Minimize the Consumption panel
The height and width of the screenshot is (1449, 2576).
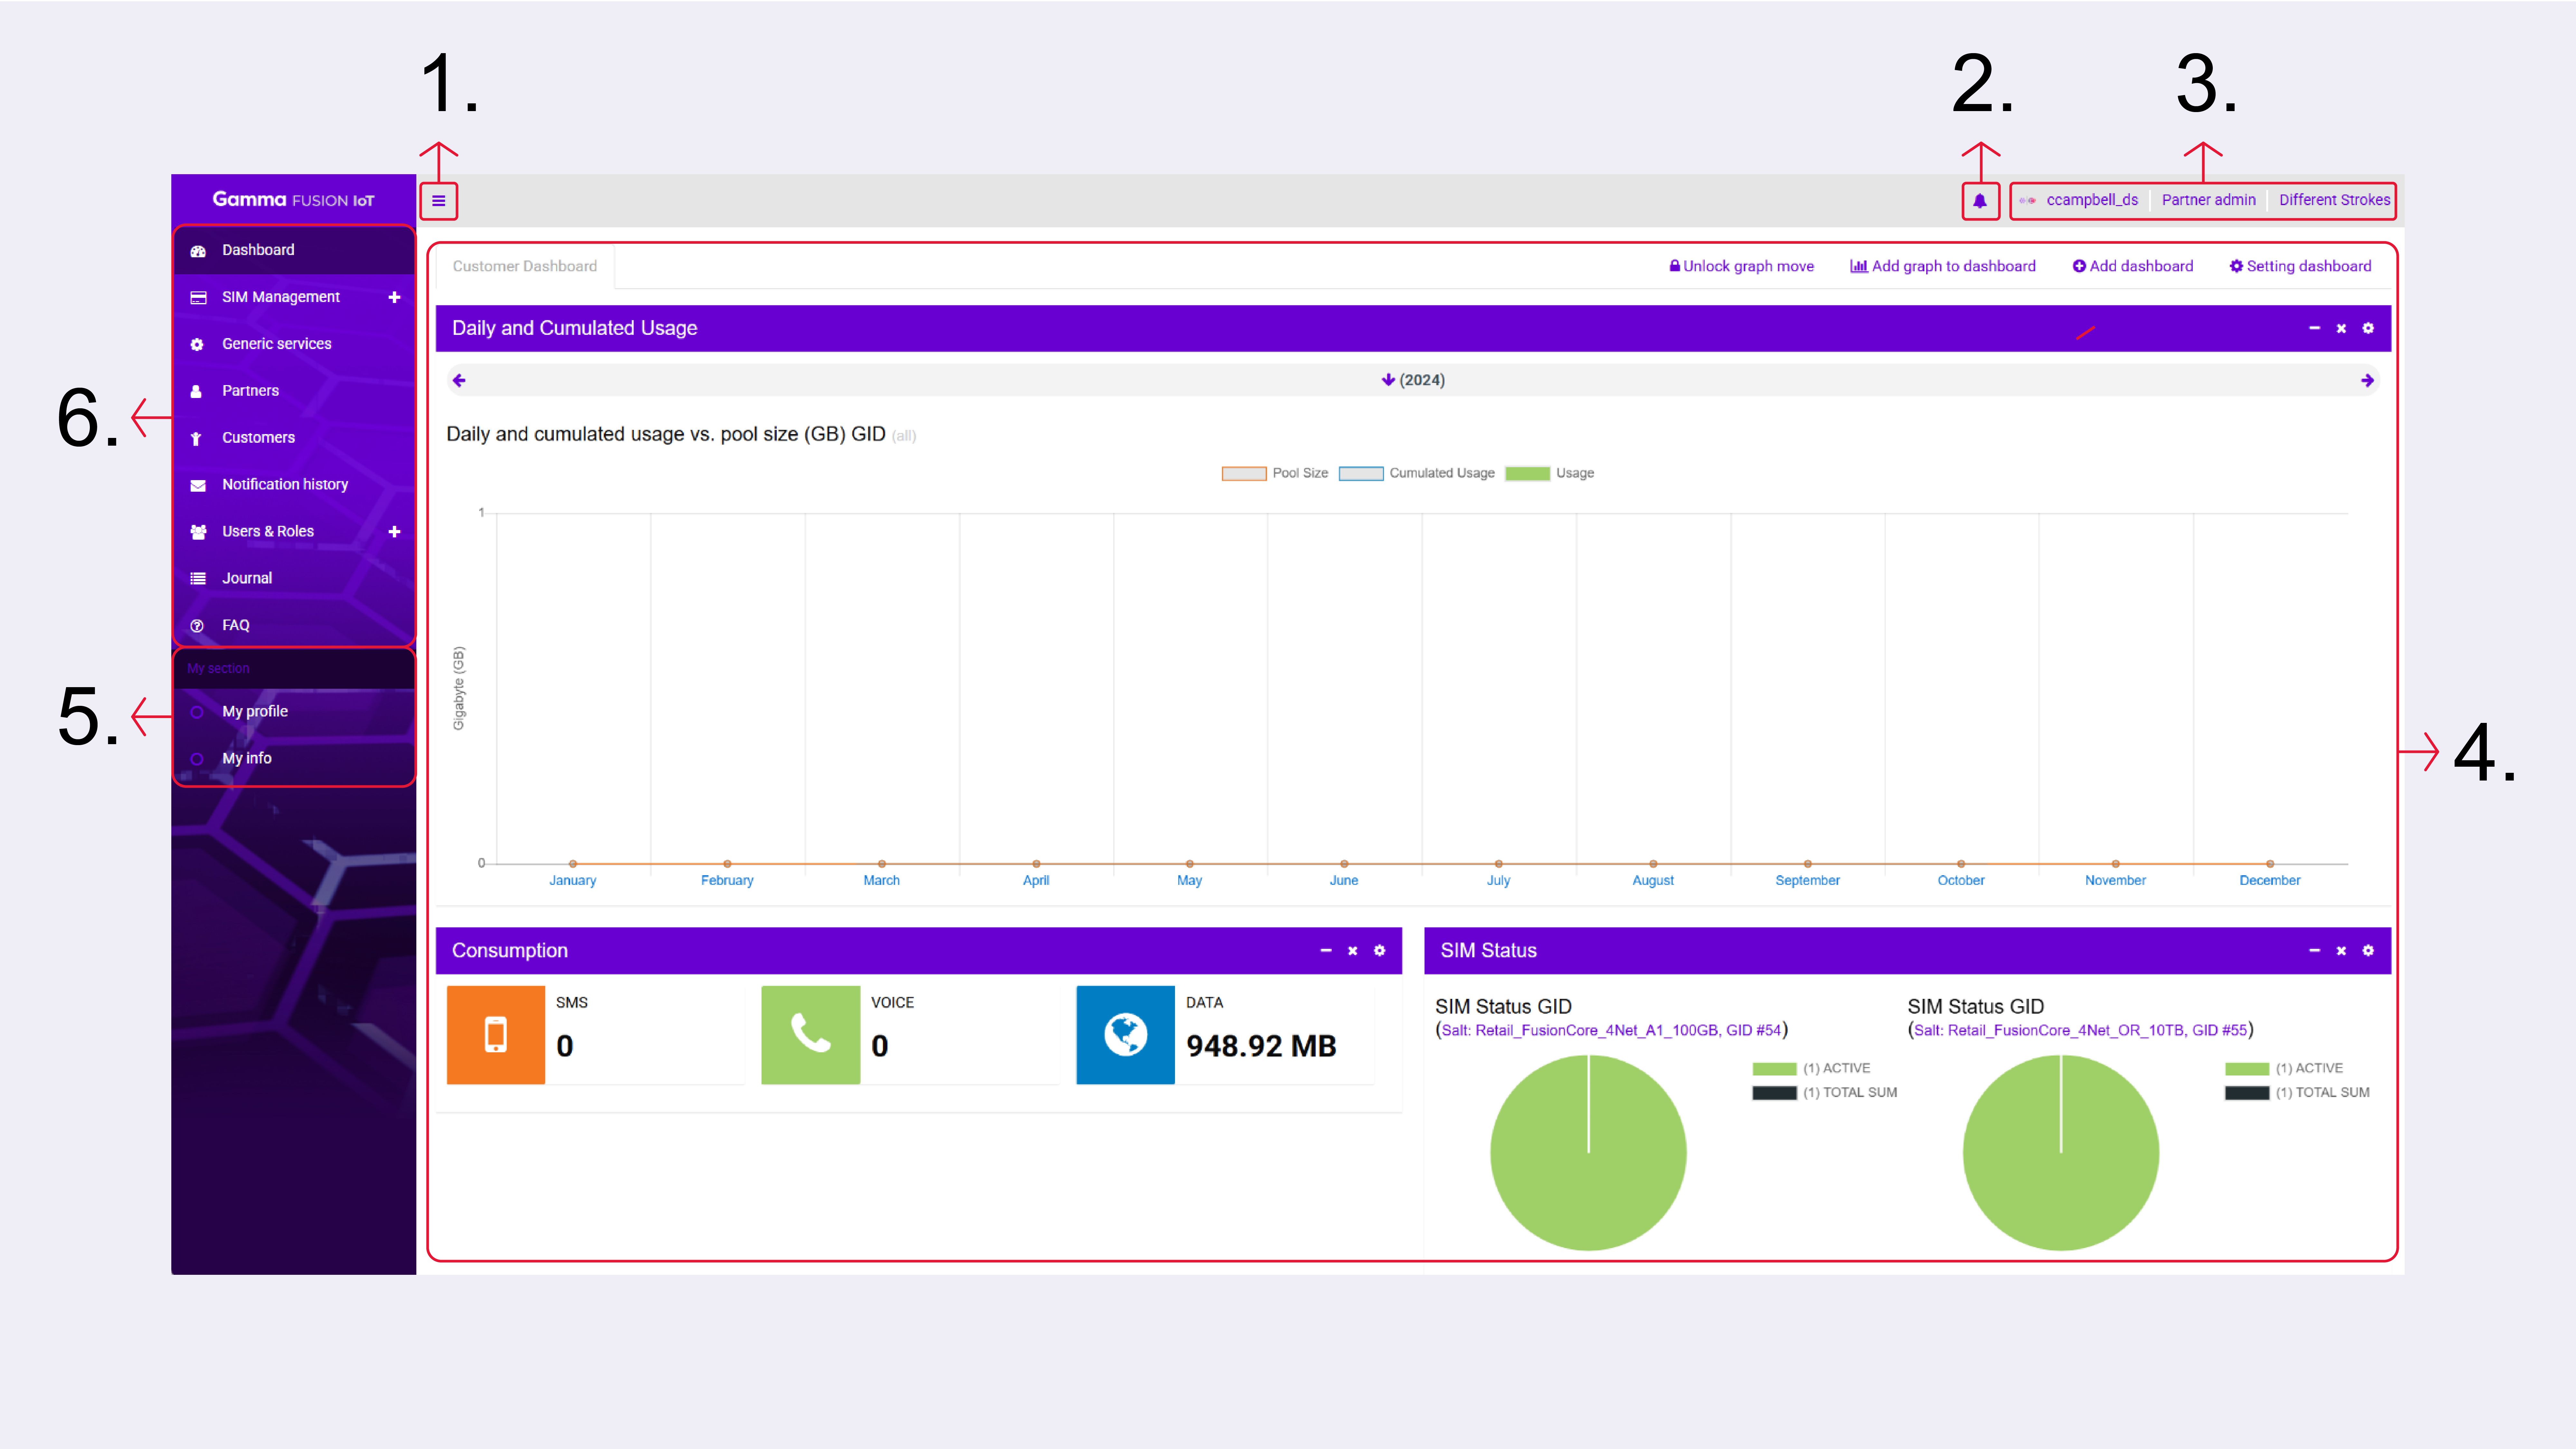click(x=1326, y=951)
